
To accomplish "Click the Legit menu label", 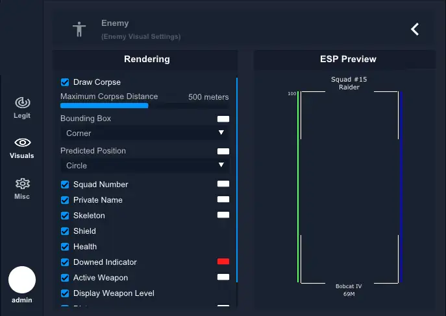I will [x=22, y=116].
